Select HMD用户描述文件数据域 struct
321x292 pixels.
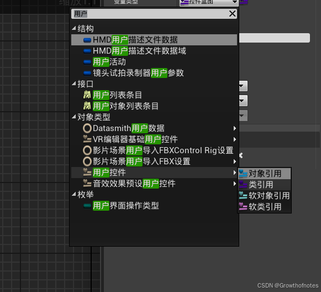(x=154, y=51)
